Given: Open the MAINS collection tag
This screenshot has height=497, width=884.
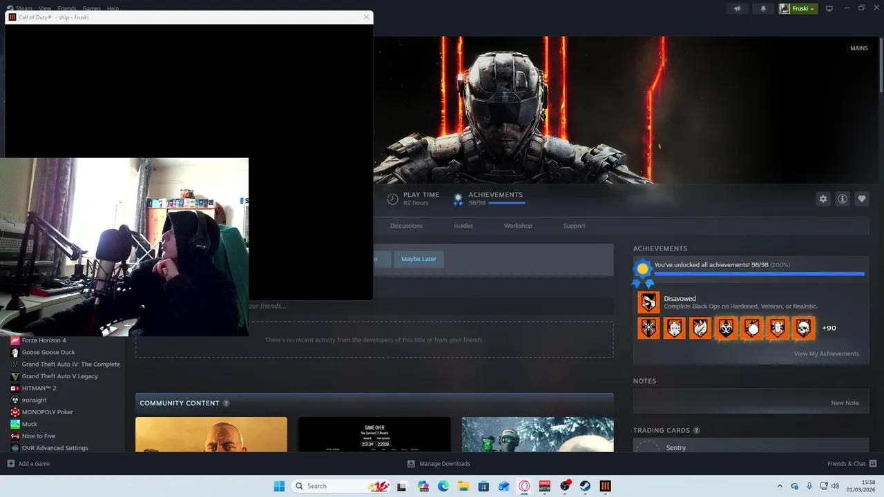Looking at the screenshot, I should pyautogui.click(x=859, y=48).
